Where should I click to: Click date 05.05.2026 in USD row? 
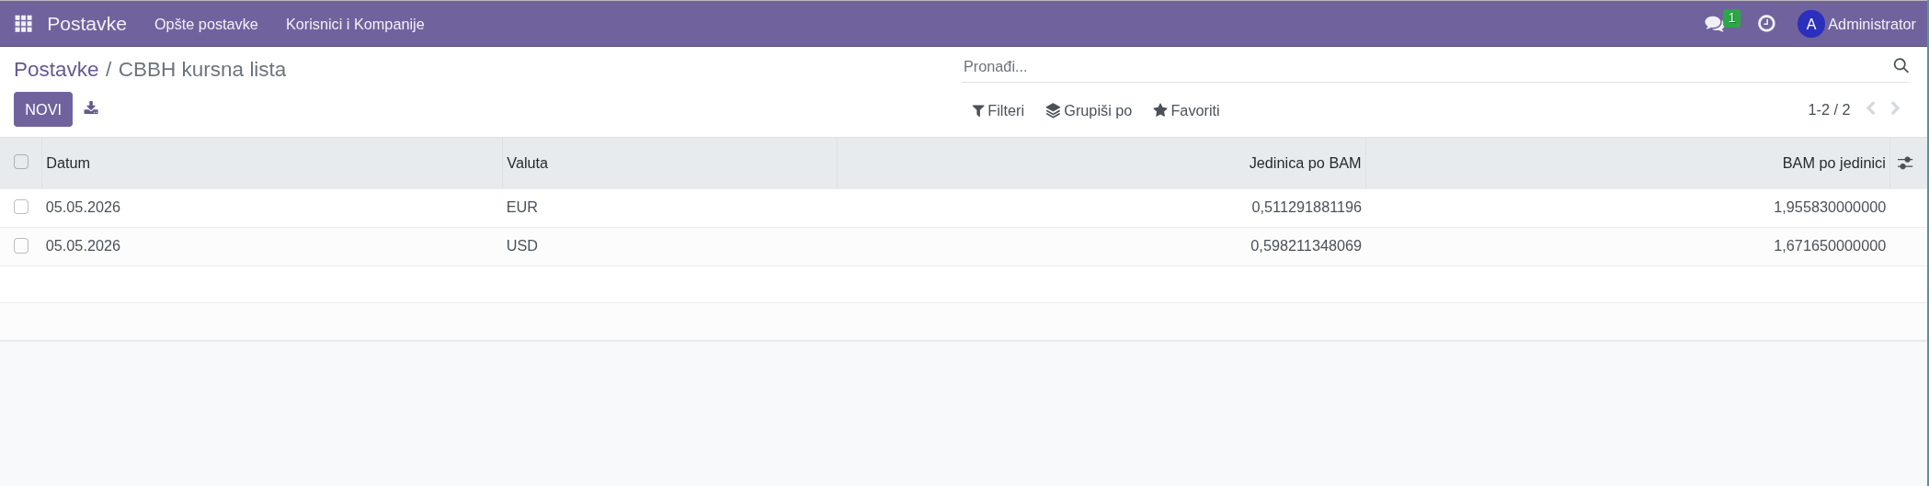click(x=83, y=245)
